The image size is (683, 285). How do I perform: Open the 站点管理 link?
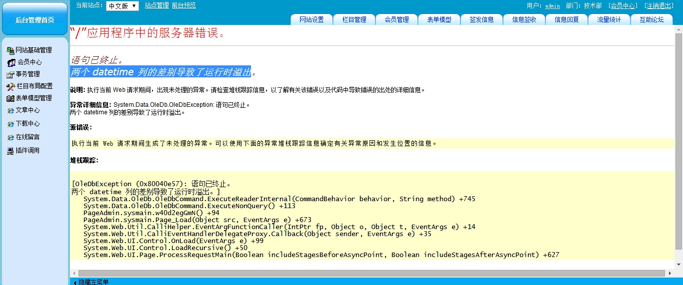(x=156, y=5)
